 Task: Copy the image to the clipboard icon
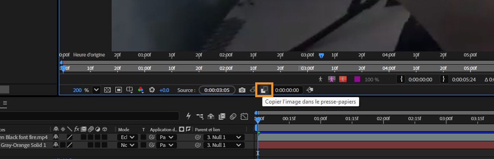coord(264,90)
